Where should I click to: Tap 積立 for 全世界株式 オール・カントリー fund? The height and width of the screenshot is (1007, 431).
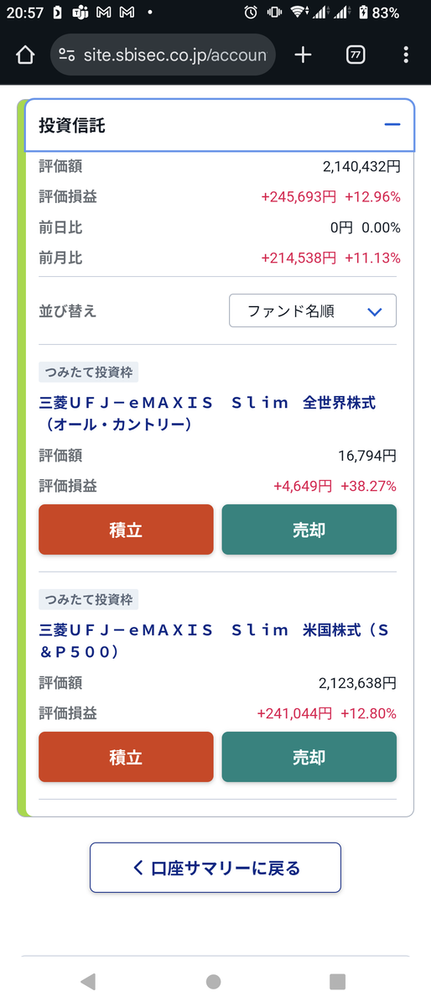pyautogui.click(x=126, y=530)
